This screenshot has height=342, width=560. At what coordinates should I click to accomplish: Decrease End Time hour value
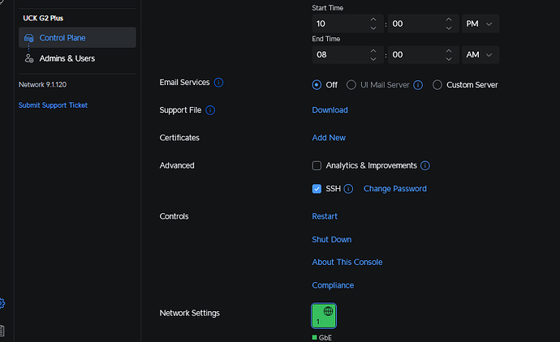click(x=373, y=59)
